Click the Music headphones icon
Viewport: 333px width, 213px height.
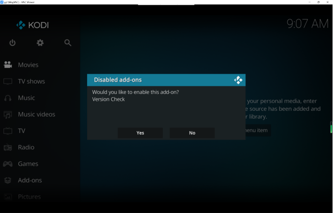click(x=8, y=98)
